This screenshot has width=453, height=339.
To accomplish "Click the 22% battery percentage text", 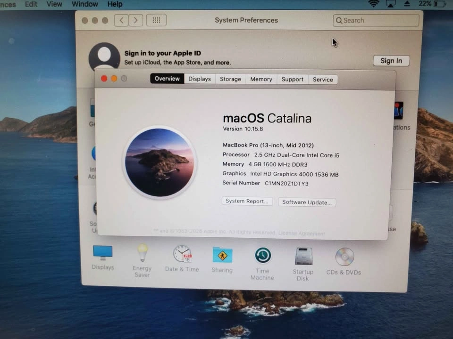I will 425,4.
